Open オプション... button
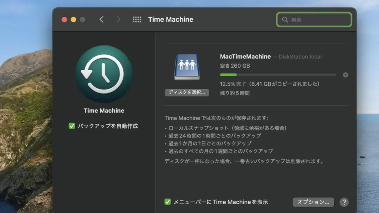Image resolution: width=379 pixels, height=213 pixels. (x=313, y=202)
